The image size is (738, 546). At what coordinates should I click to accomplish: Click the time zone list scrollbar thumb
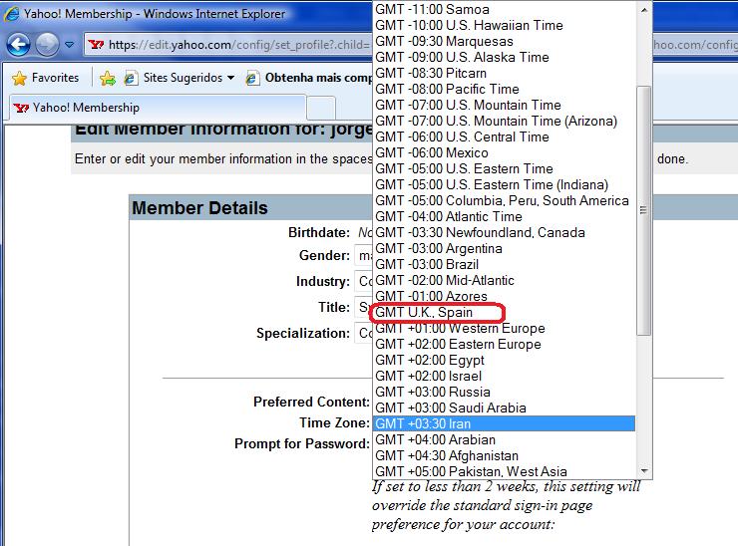[x=643, y=209]
